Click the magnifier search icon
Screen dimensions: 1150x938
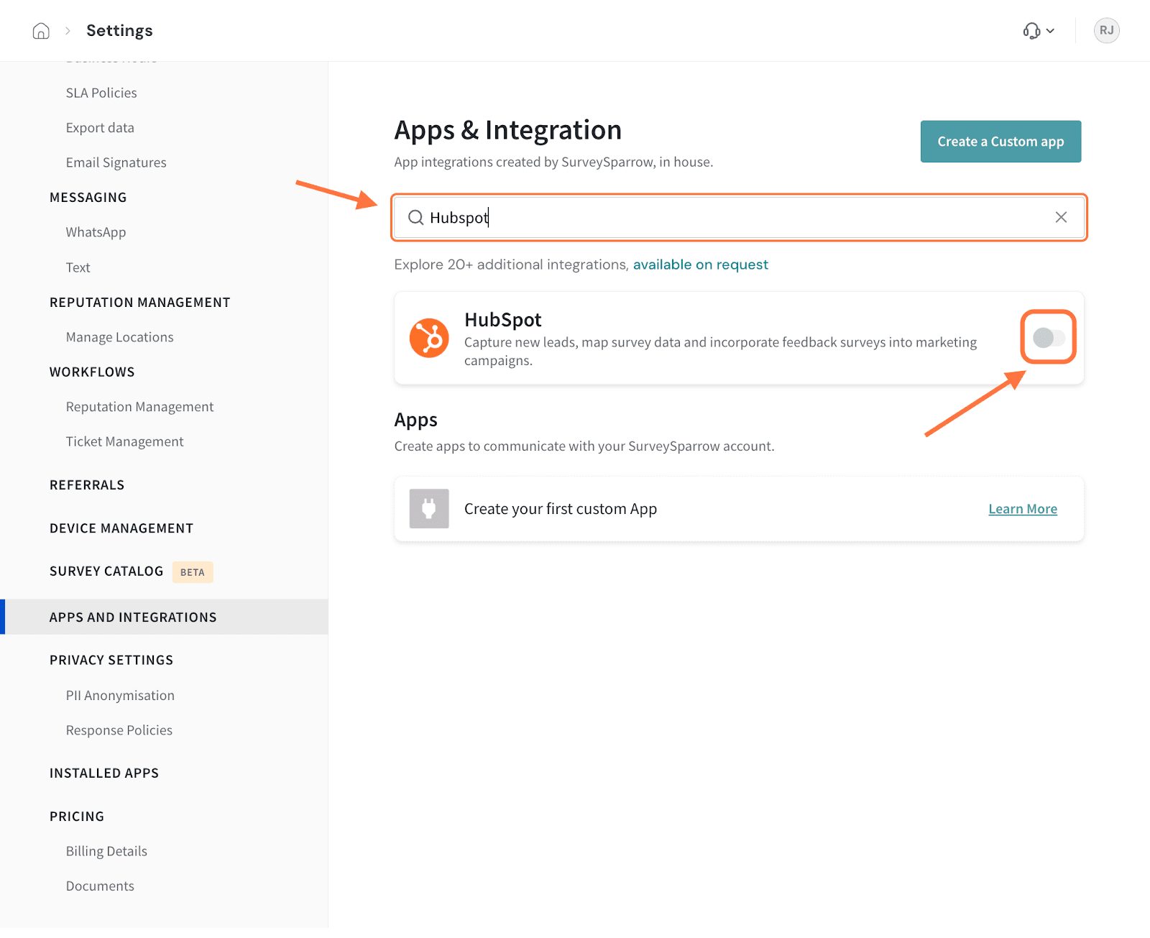415,218
